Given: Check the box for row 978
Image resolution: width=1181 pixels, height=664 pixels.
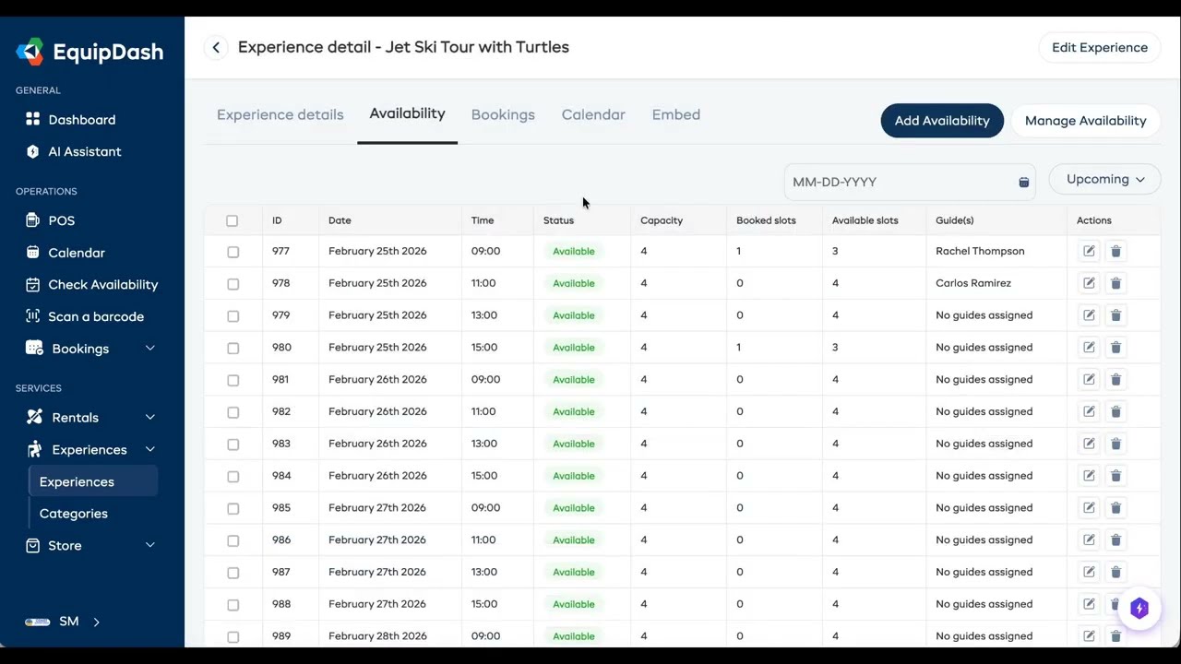Looking at the screenshot, I should (x=233, y=284).
